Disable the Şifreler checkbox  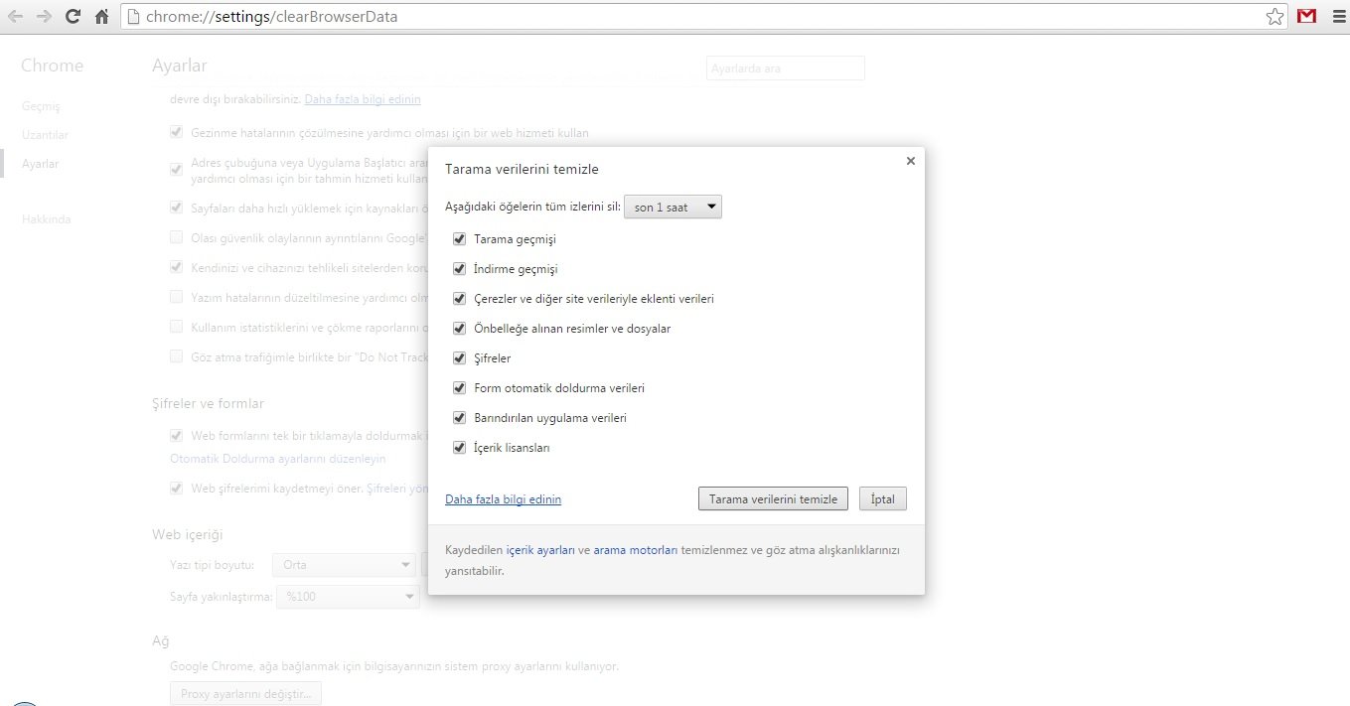[459, 358]
